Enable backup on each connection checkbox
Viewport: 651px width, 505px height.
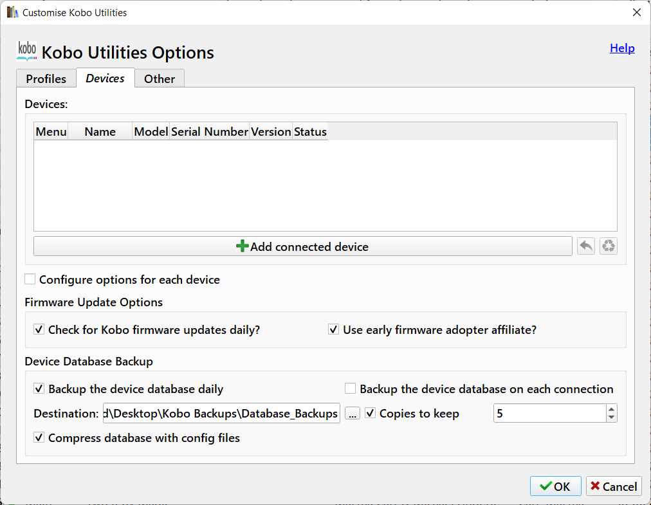pyautogui.click(x=350, y=389)
